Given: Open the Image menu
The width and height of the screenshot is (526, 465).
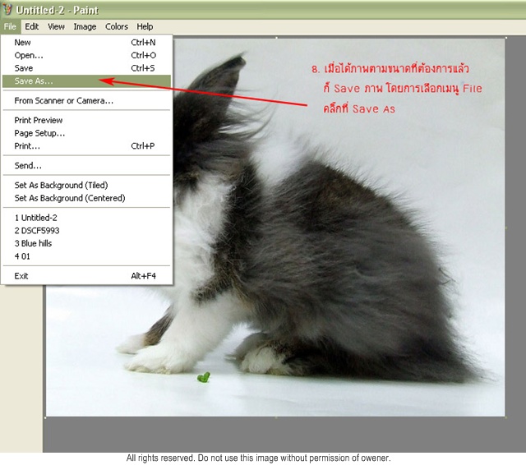Looking at the screenshot, I should pyautogui.click(x=85, y=26).
